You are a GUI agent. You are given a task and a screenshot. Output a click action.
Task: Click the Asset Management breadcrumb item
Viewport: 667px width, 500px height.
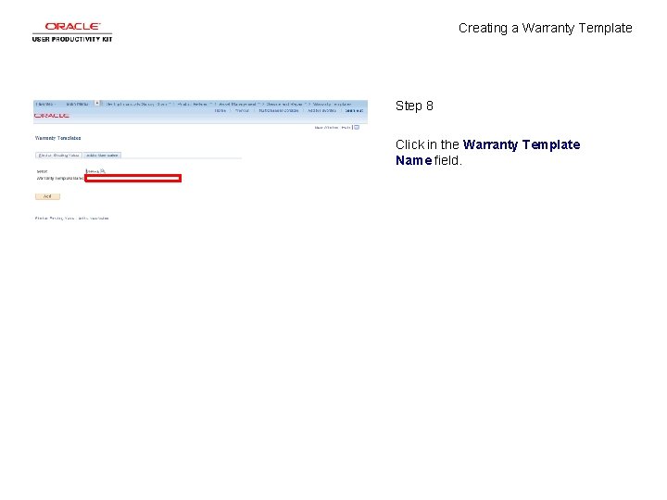[237, 104]
